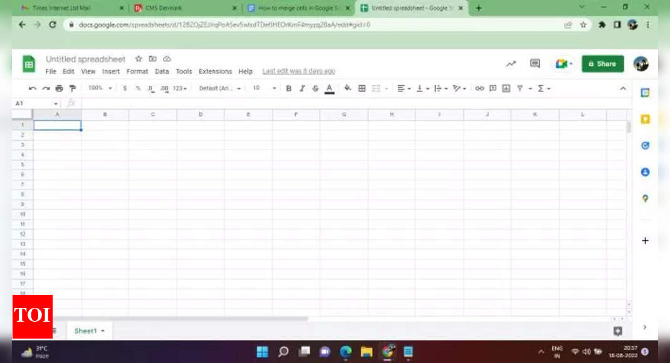Select the strikethrough formatting icon

315,88
